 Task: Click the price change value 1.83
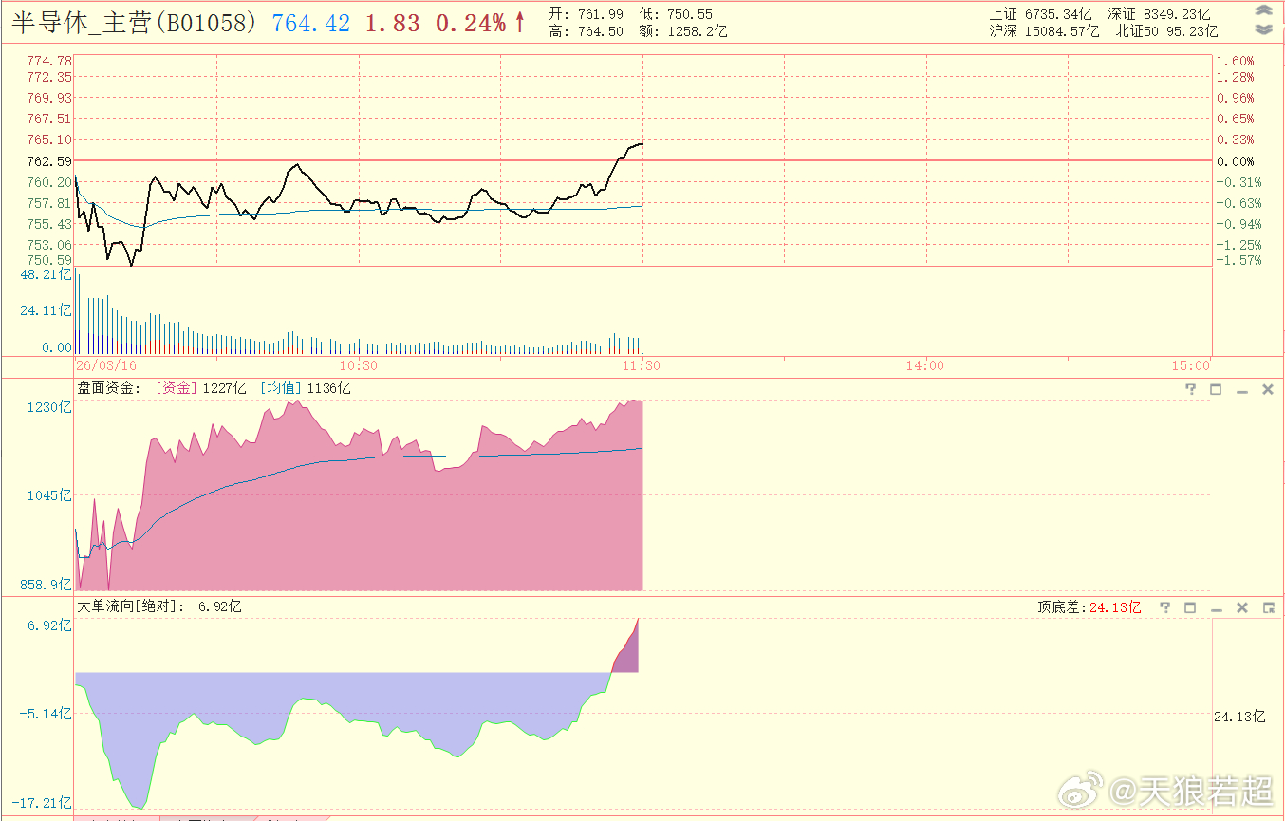pyautogui.click(x=393, y=24)
